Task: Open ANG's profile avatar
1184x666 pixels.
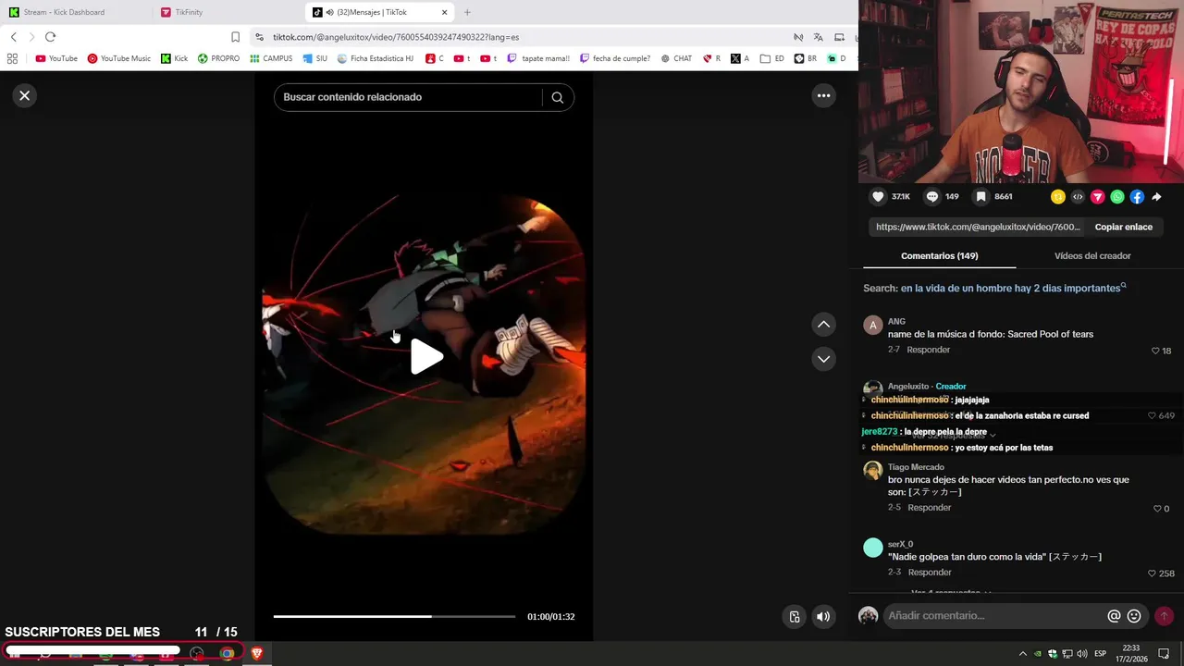Action: point(872,325)
